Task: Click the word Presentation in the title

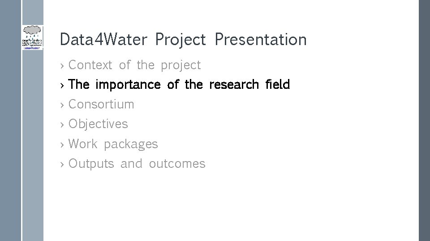Action: 261,40
